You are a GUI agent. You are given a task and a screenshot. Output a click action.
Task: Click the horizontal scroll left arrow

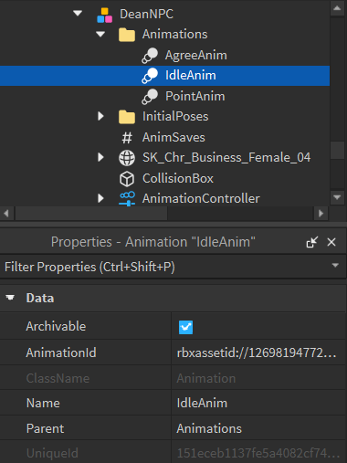coord(6,214)
